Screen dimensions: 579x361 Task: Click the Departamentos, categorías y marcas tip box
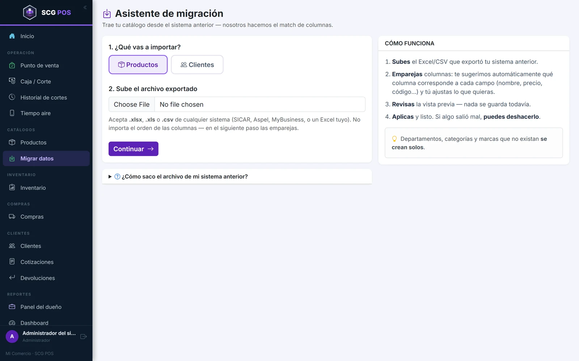tap(474, 143)
